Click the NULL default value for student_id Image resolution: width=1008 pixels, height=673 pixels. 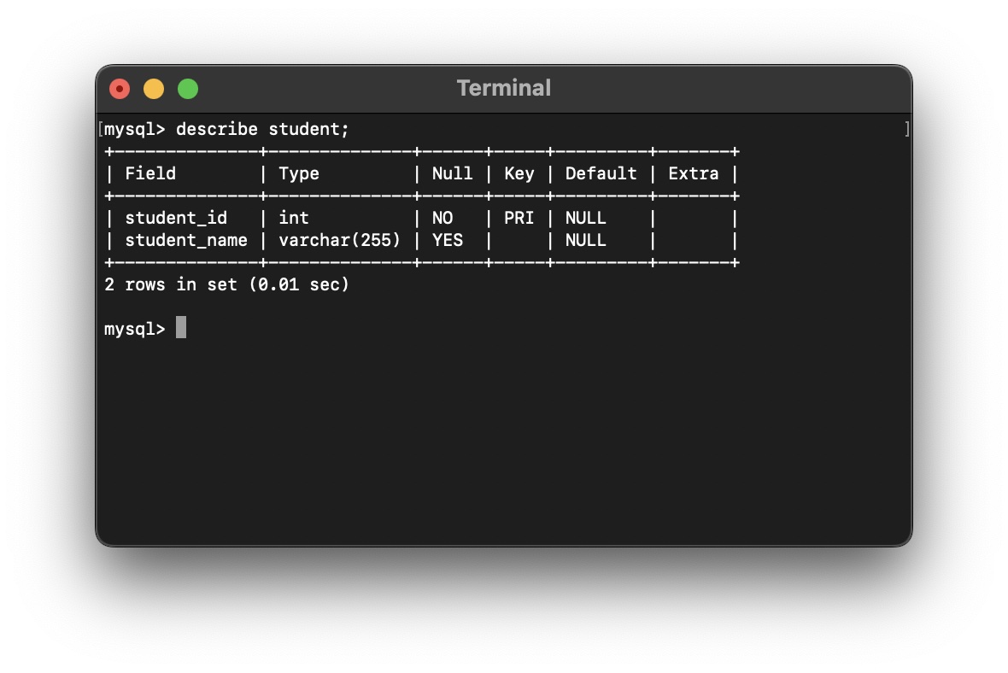[x=588, y=218]
